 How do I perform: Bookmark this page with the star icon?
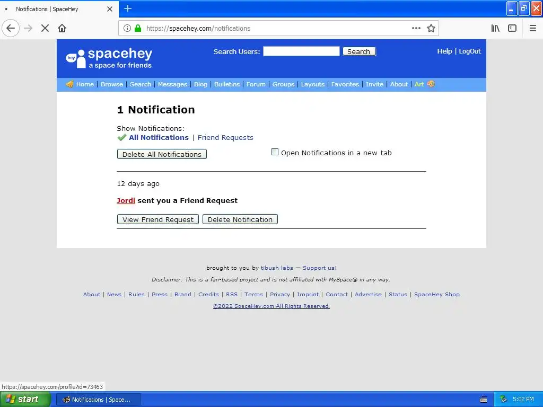431,28
